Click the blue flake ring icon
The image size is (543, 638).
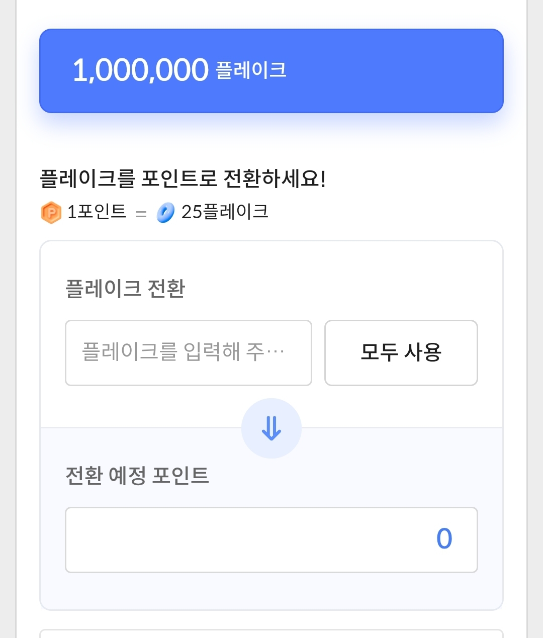click(x=165, y=212)
